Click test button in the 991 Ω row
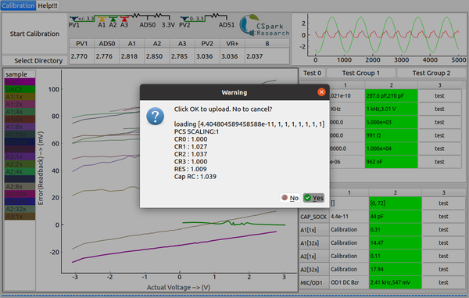Image resolution: width=469 pixels, height=298 pixels. tap(439, 135)
